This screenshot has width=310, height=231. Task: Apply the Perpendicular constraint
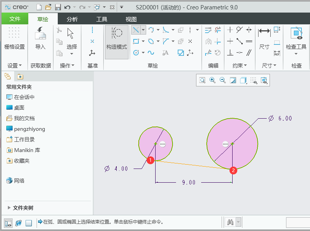230,53
